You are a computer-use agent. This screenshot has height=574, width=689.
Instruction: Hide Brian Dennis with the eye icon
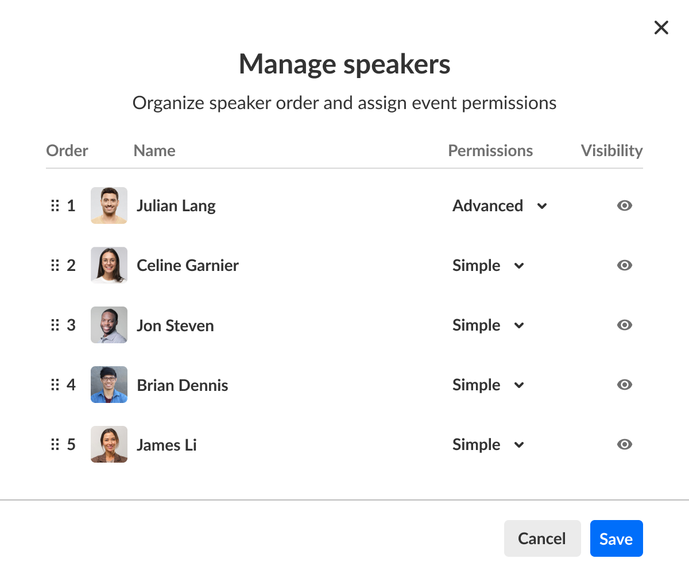point(625,385)
